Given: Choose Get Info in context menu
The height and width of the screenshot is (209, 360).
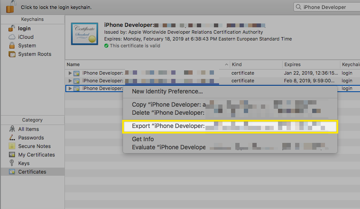Looking at the screenshot, I should pyautogui.click(x=230, y=139).
